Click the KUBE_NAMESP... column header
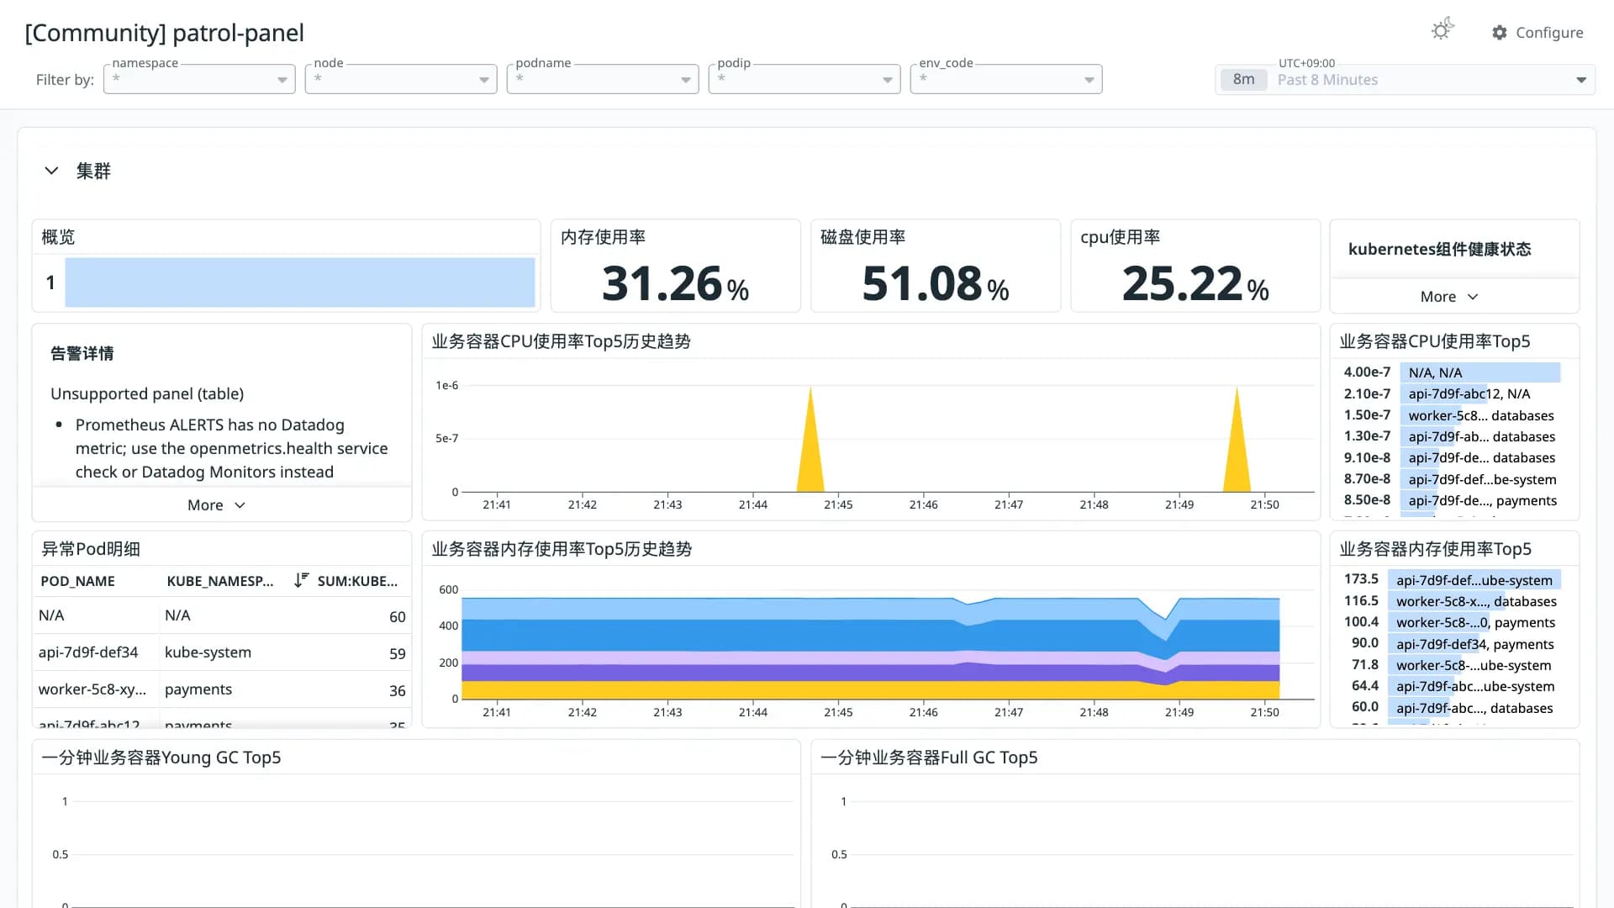Screen dimensions: 1614x908 pyautogui.click(x=220, y=581)
